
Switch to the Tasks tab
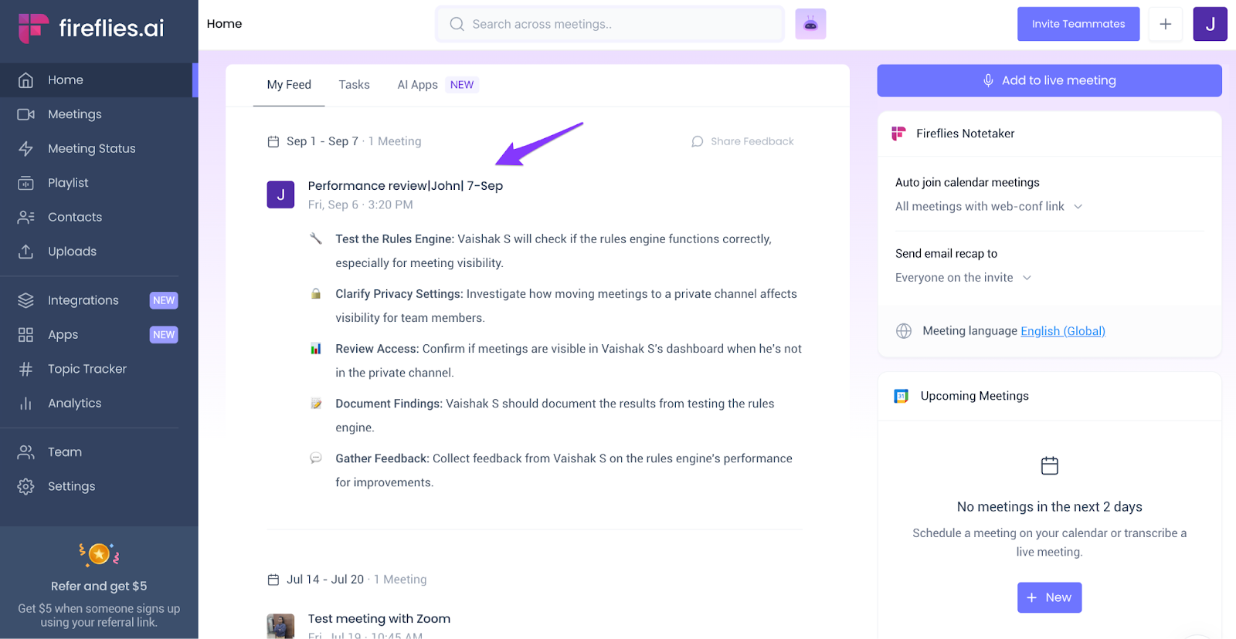coord(354,85)
